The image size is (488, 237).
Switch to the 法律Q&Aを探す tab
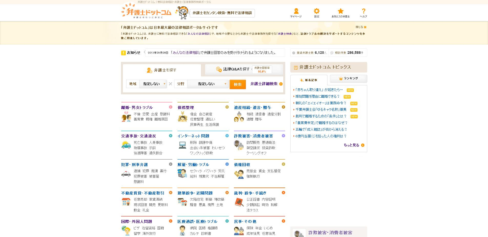(x=244, y=69)
